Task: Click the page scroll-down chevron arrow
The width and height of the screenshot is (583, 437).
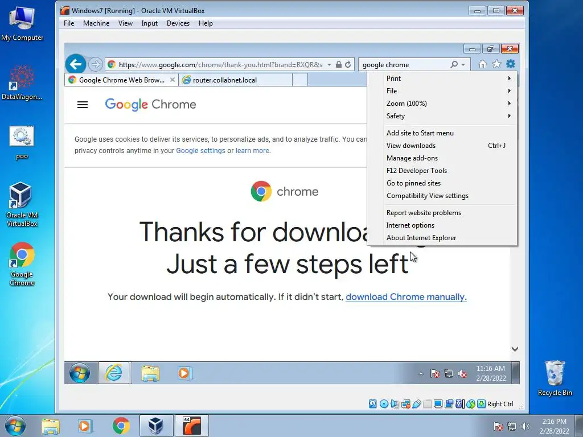Action: point(515,349)
